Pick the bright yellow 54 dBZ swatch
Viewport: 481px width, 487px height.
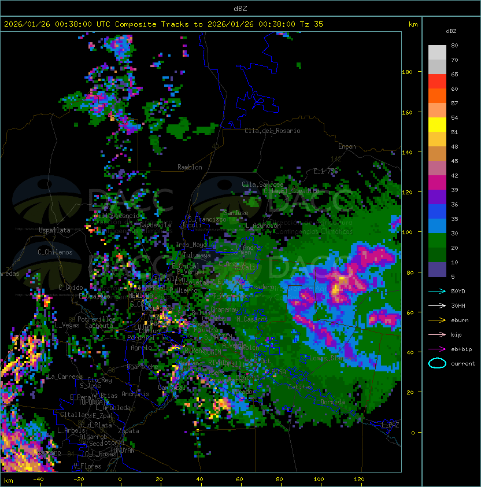point(437,125)
